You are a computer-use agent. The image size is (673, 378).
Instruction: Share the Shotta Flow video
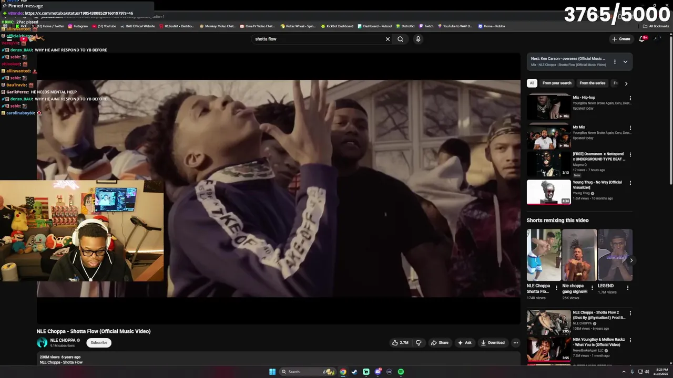point(440,343)
